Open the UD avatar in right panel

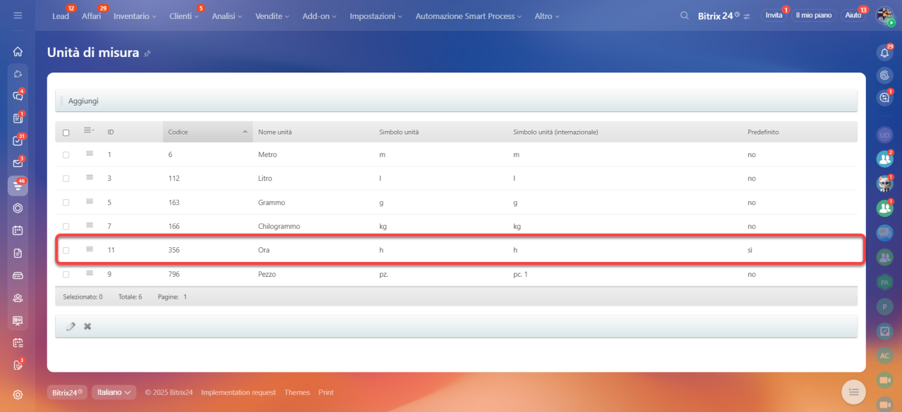point(884,135)
